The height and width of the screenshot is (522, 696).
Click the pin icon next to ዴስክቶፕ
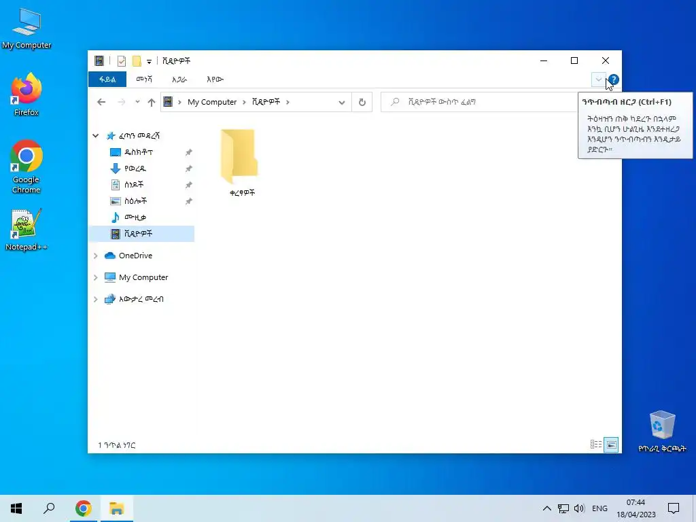(189, 152)
